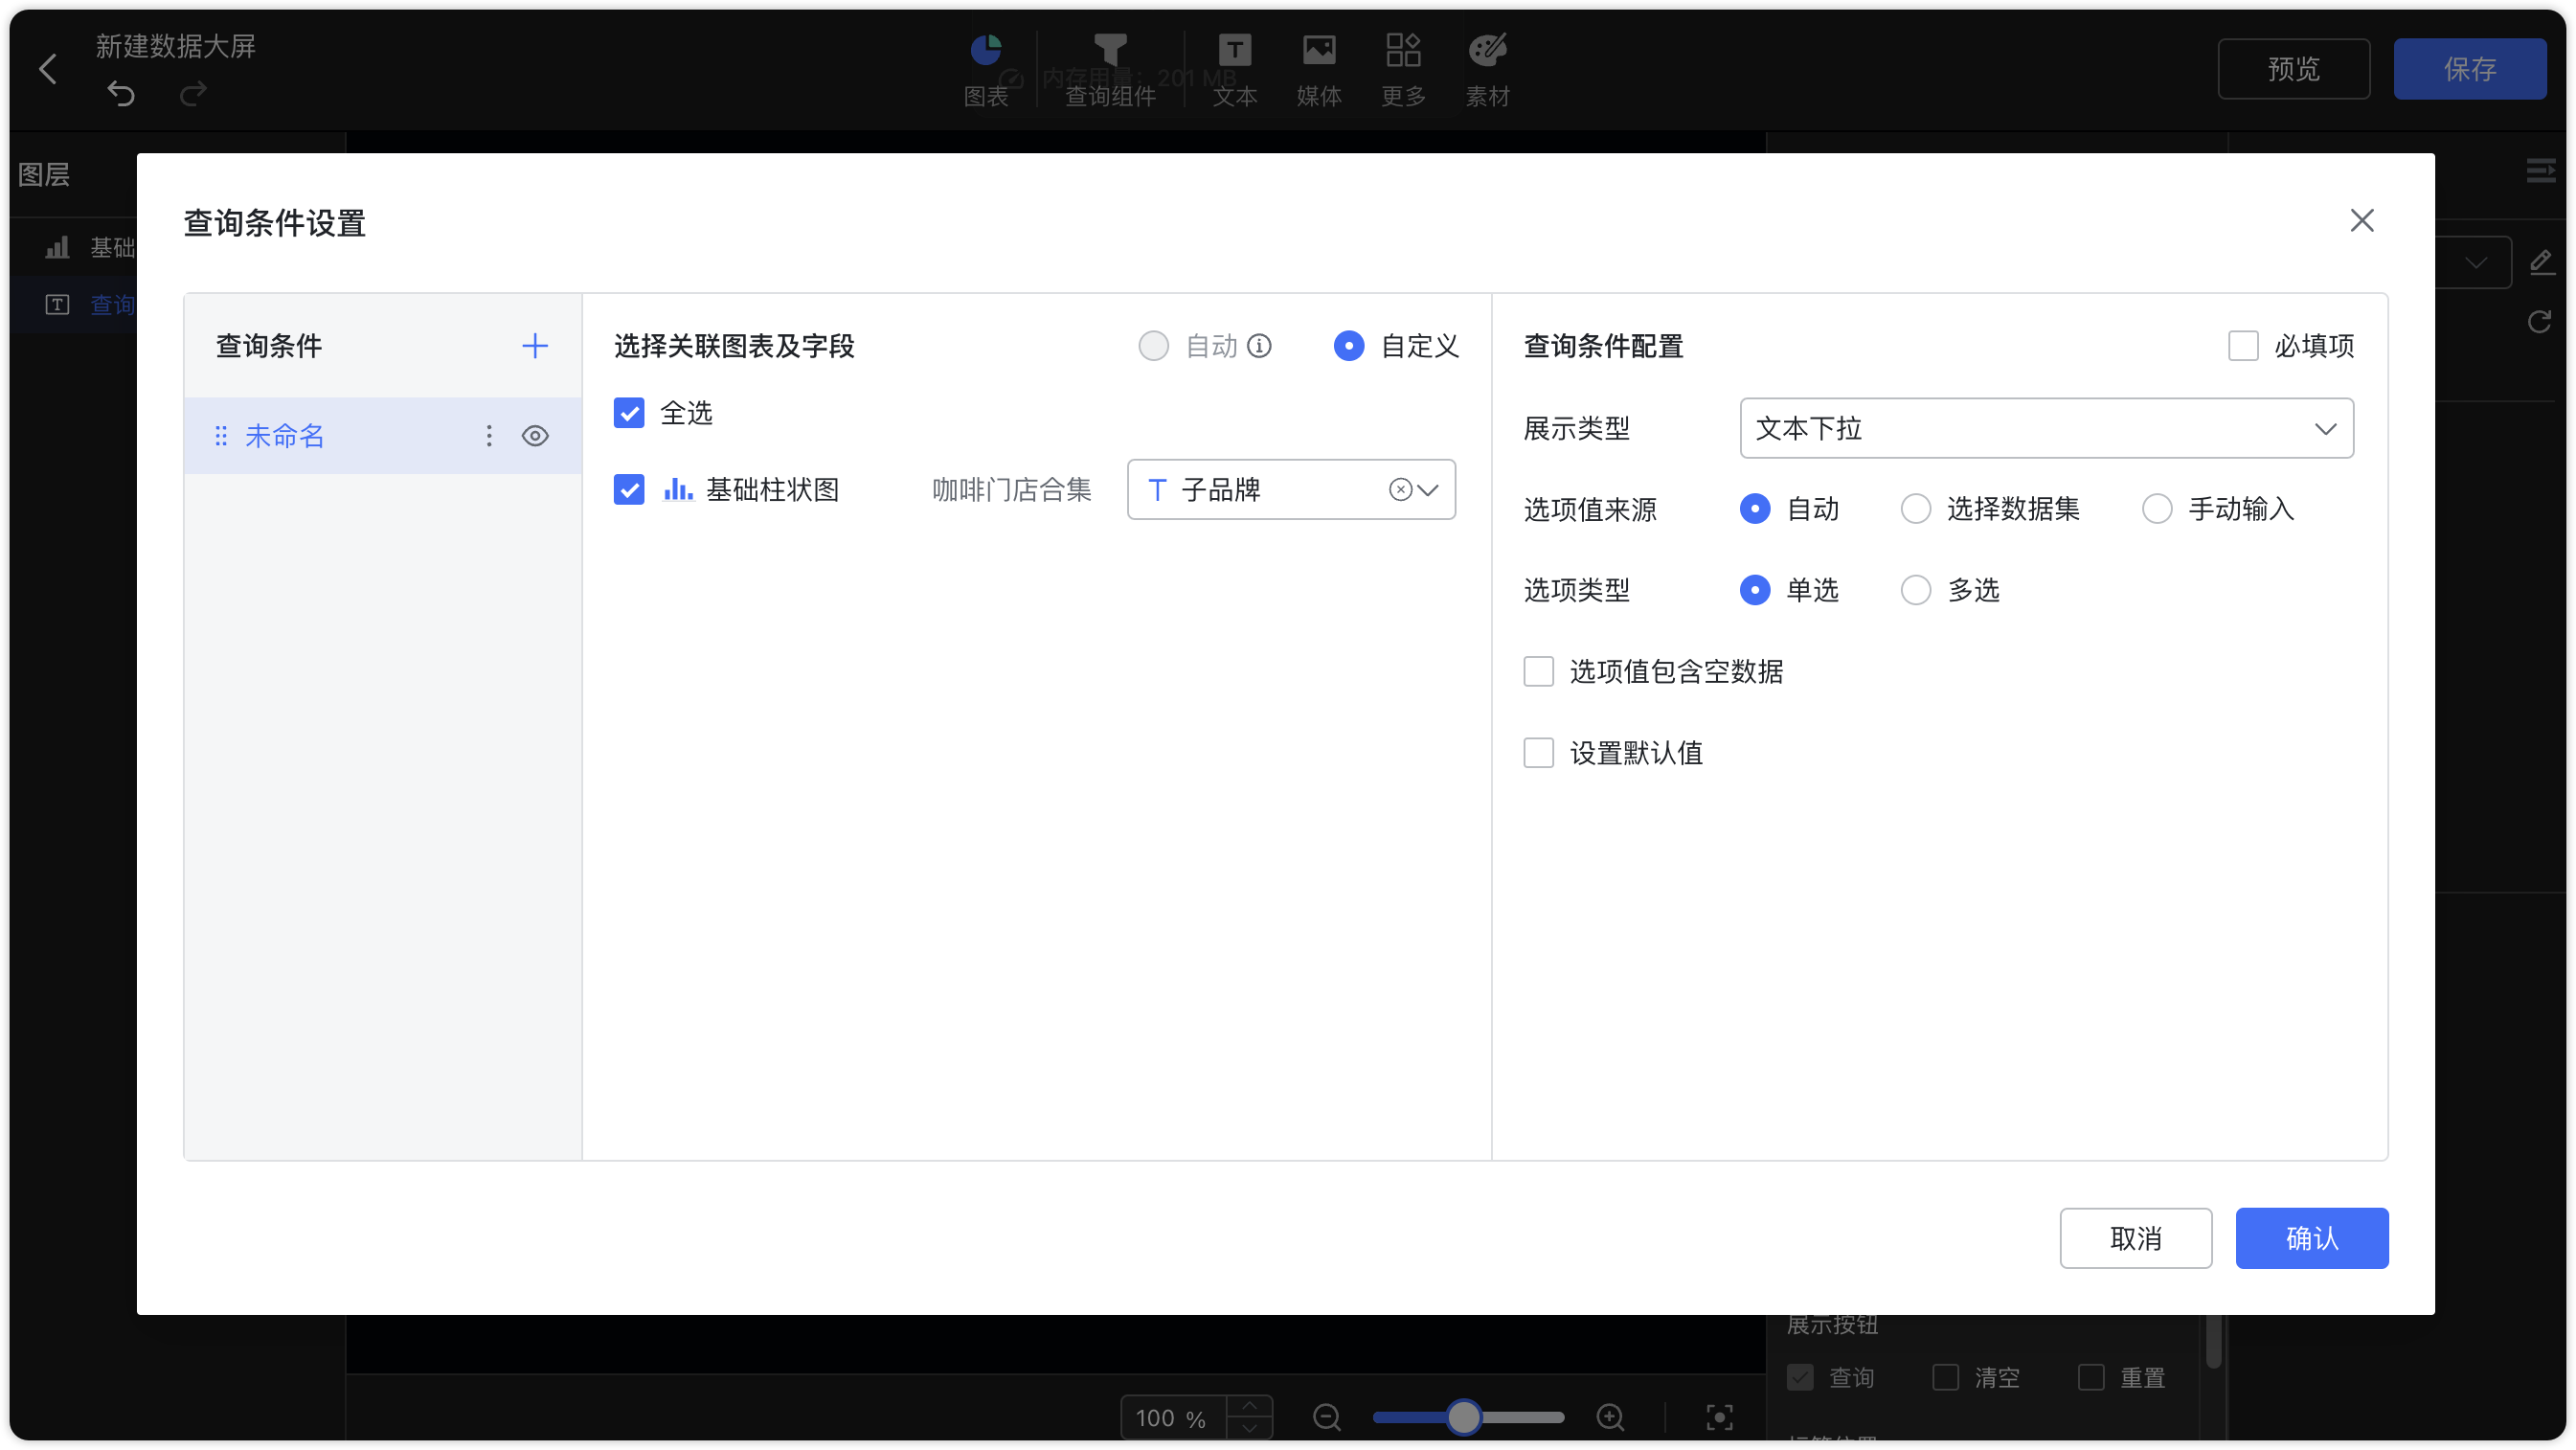Redo the last action
Image resolution: width=2576 pixels, height=1450 pixels.
click(x=193, y=94)
